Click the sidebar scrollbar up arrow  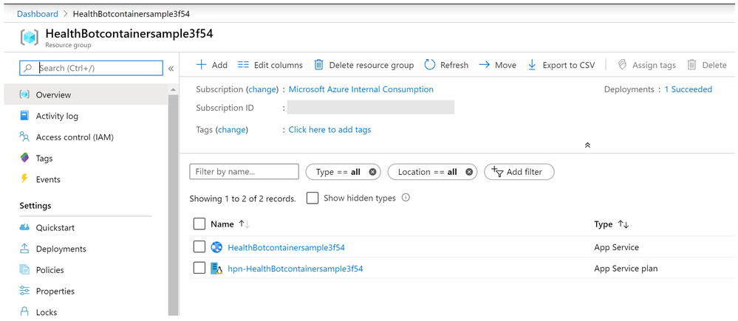(x=173, y=89)
